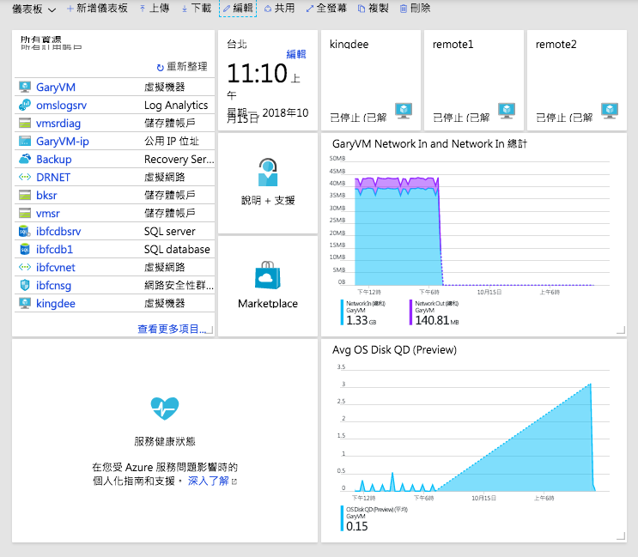
Task: Click the 11:10 clock time display
Action: (x=257, y=74)
